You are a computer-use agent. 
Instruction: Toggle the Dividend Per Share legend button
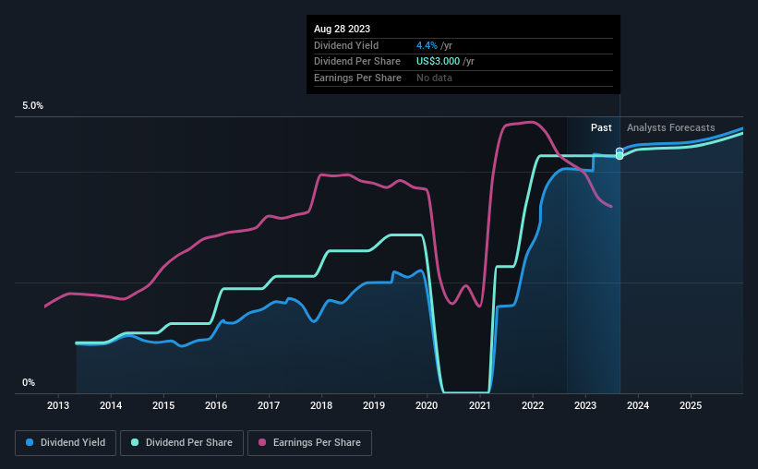[x=182, y=443]
